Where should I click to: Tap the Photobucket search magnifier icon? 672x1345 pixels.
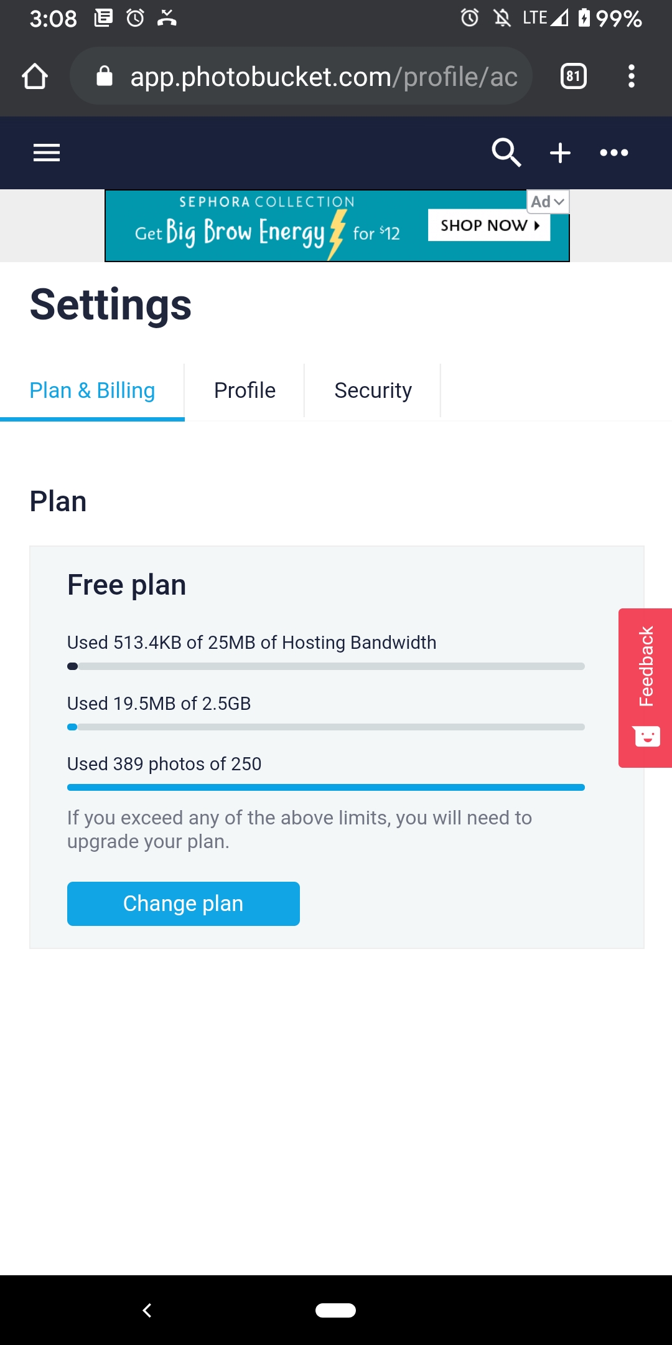click(x=506, y=153)
